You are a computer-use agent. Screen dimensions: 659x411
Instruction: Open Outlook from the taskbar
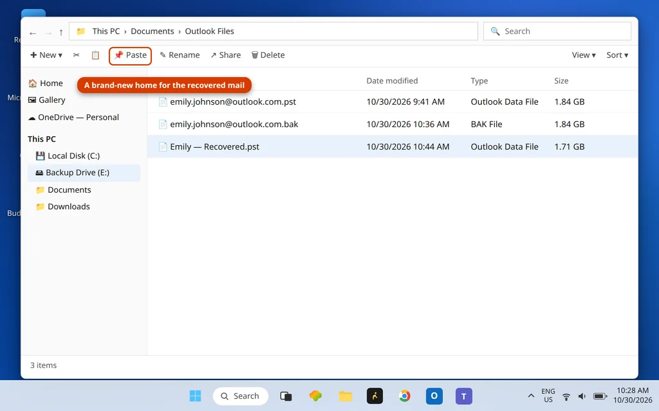pyautogui.click(x=434, y=396)
